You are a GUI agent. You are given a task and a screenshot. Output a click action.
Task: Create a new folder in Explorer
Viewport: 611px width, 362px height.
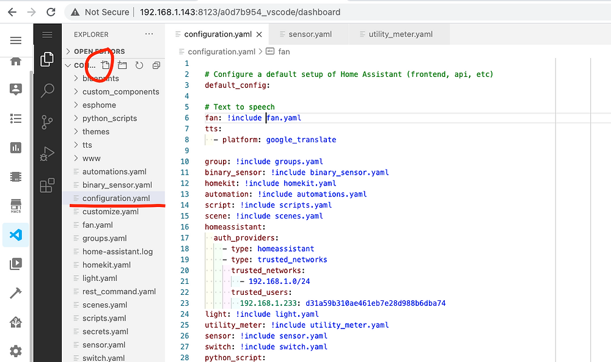coord(122,65)
